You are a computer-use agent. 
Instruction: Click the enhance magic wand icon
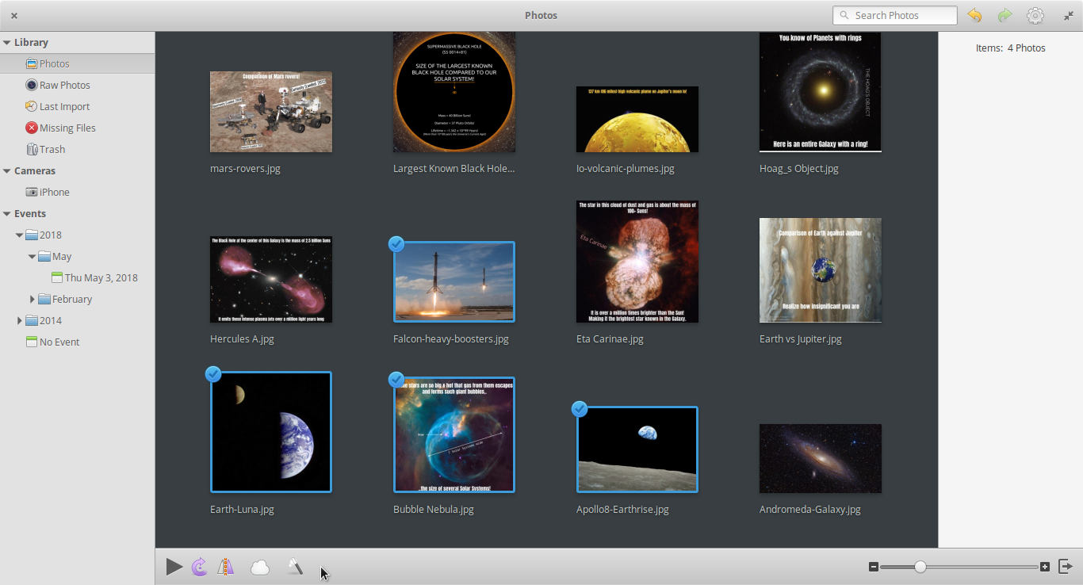pyautogui.click(x=295, y=567)
